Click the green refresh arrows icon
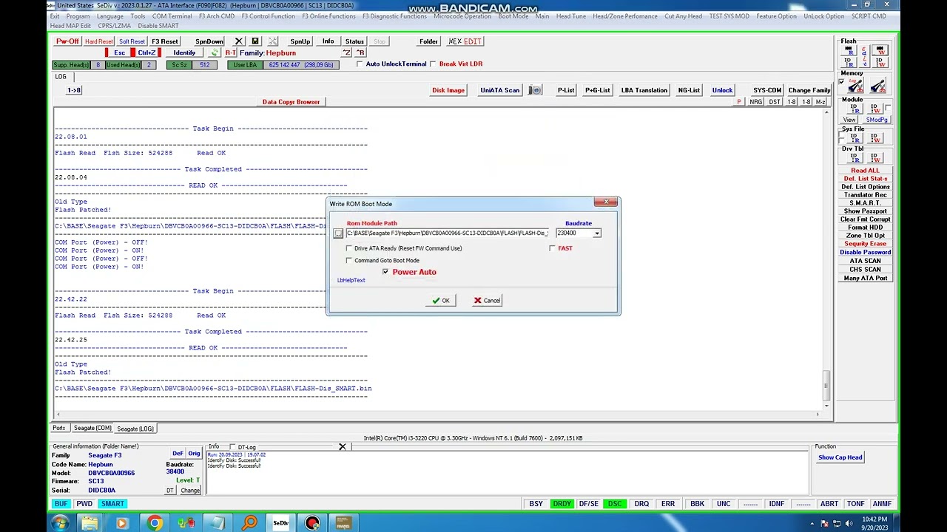Image resolution: width=947 pixels, height=532 pixels. tap(215, 52)
